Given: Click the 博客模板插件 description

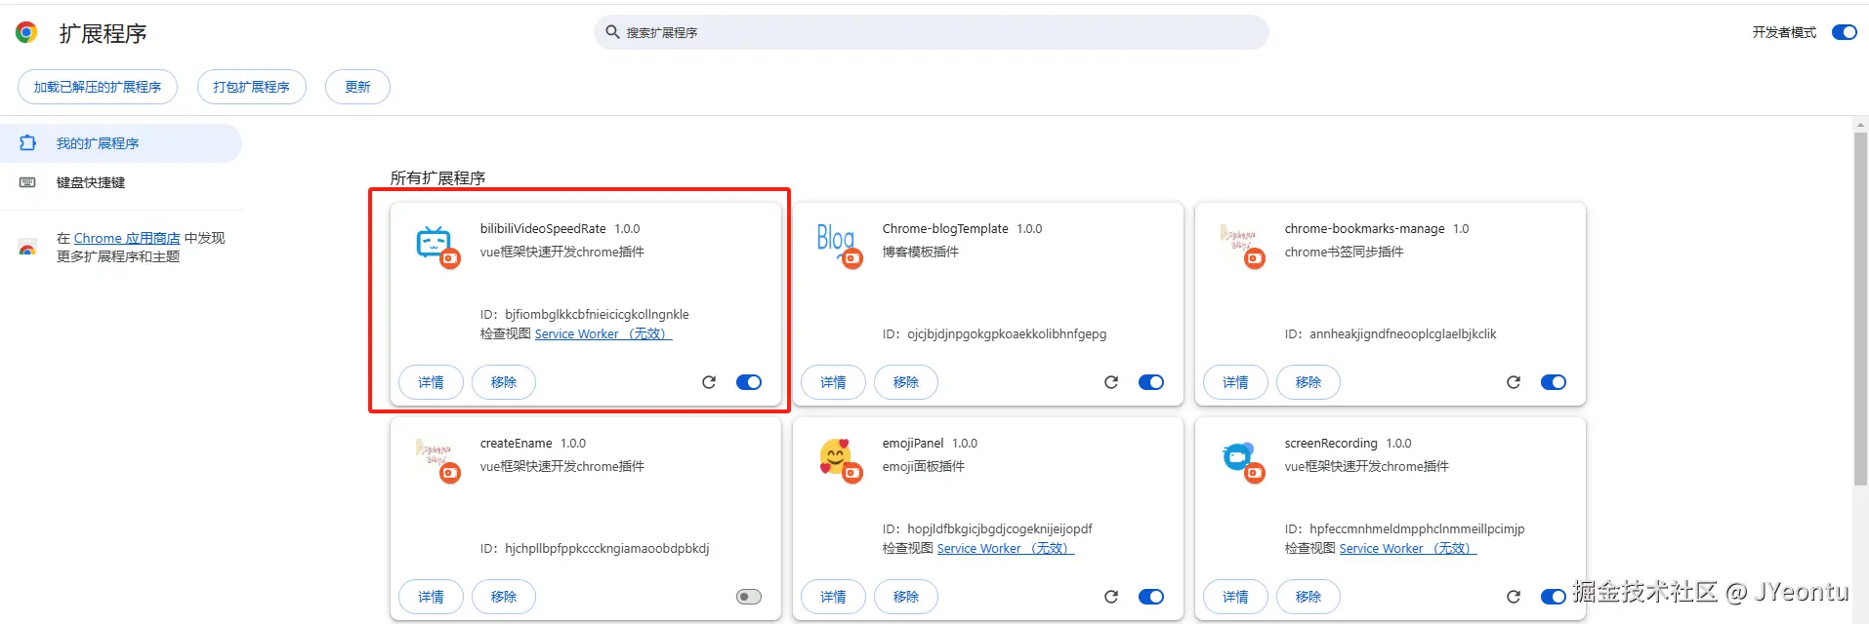Looking at the screenshot, I should 921,252.
